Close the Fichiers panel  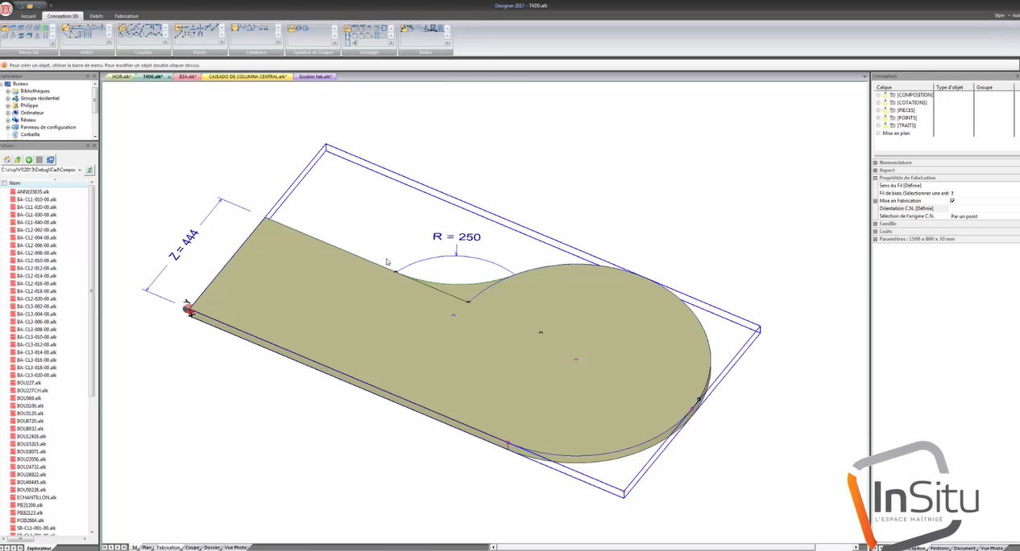pos(95,146)
